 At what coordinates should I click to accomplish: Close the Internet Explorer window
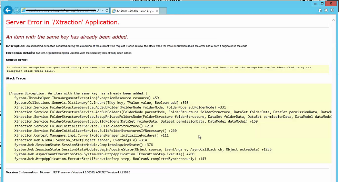pos(331,3)
